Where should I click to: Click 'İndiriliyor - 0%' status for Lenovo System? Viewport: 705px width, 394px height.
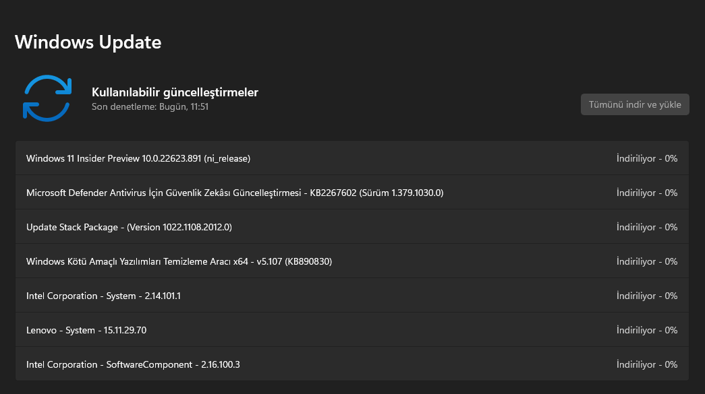[x=646, y=330]
